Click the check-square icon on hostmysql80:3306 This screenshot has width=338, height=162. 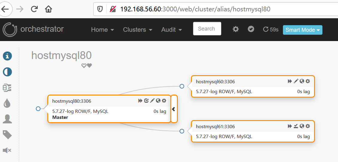pos(146,101)
